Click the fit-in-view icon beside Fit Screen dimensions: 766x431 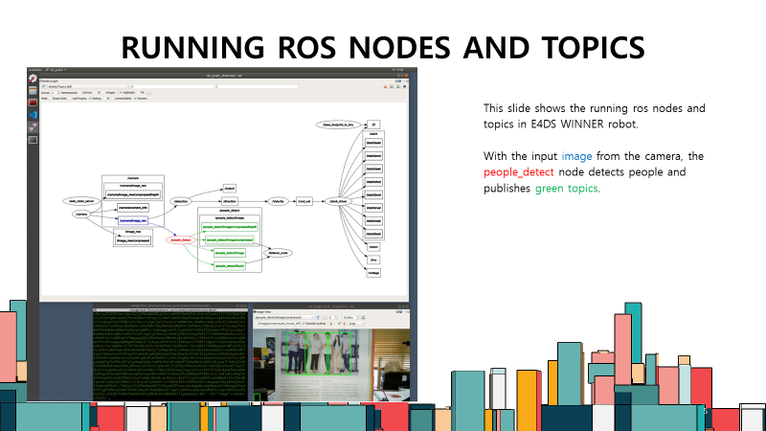pos(149,92)
